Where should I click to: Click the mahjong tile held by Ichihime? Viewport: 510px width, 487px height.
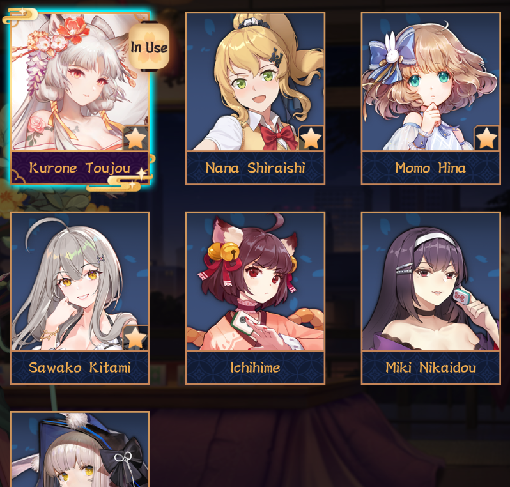coord(243,322)
